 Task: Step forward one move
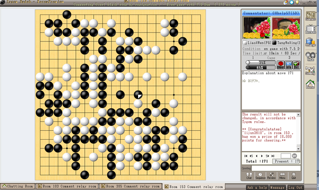[x=262, y=156]
